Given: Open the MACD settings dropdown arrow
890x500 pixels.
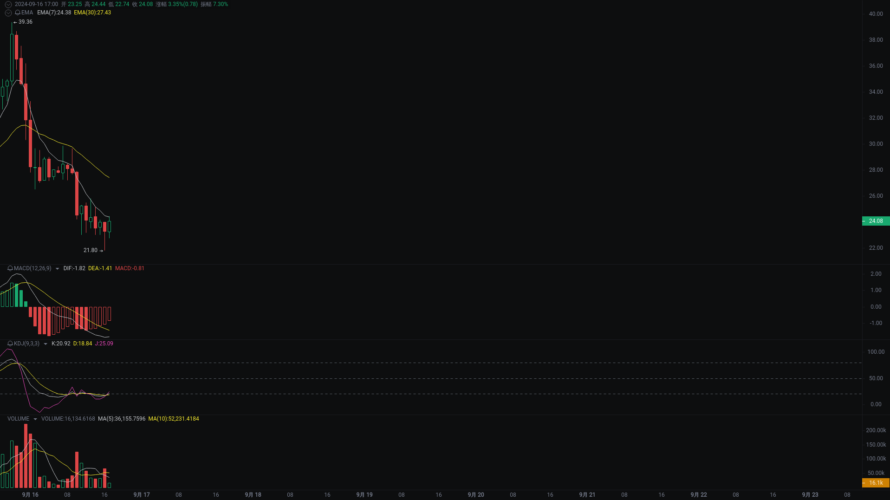Looking at the screenshot, I should (57, 268).
